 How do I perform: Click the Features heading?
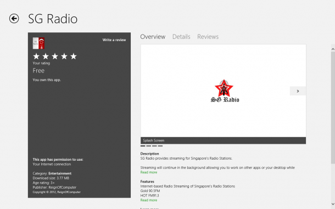[x=147, y=182]
